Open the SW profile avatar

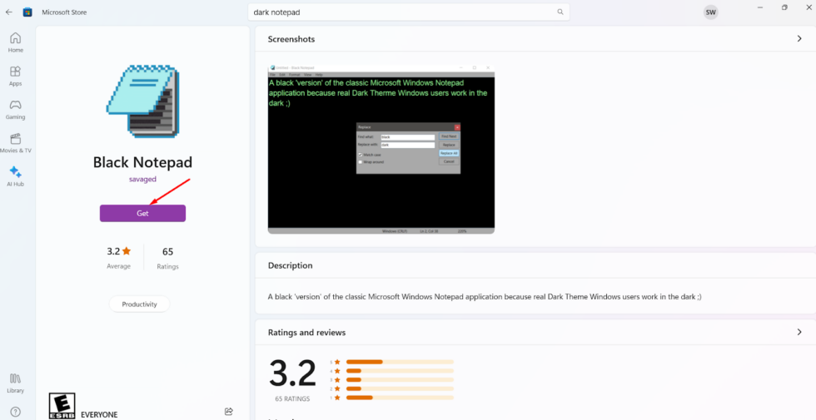pos(710,12)
